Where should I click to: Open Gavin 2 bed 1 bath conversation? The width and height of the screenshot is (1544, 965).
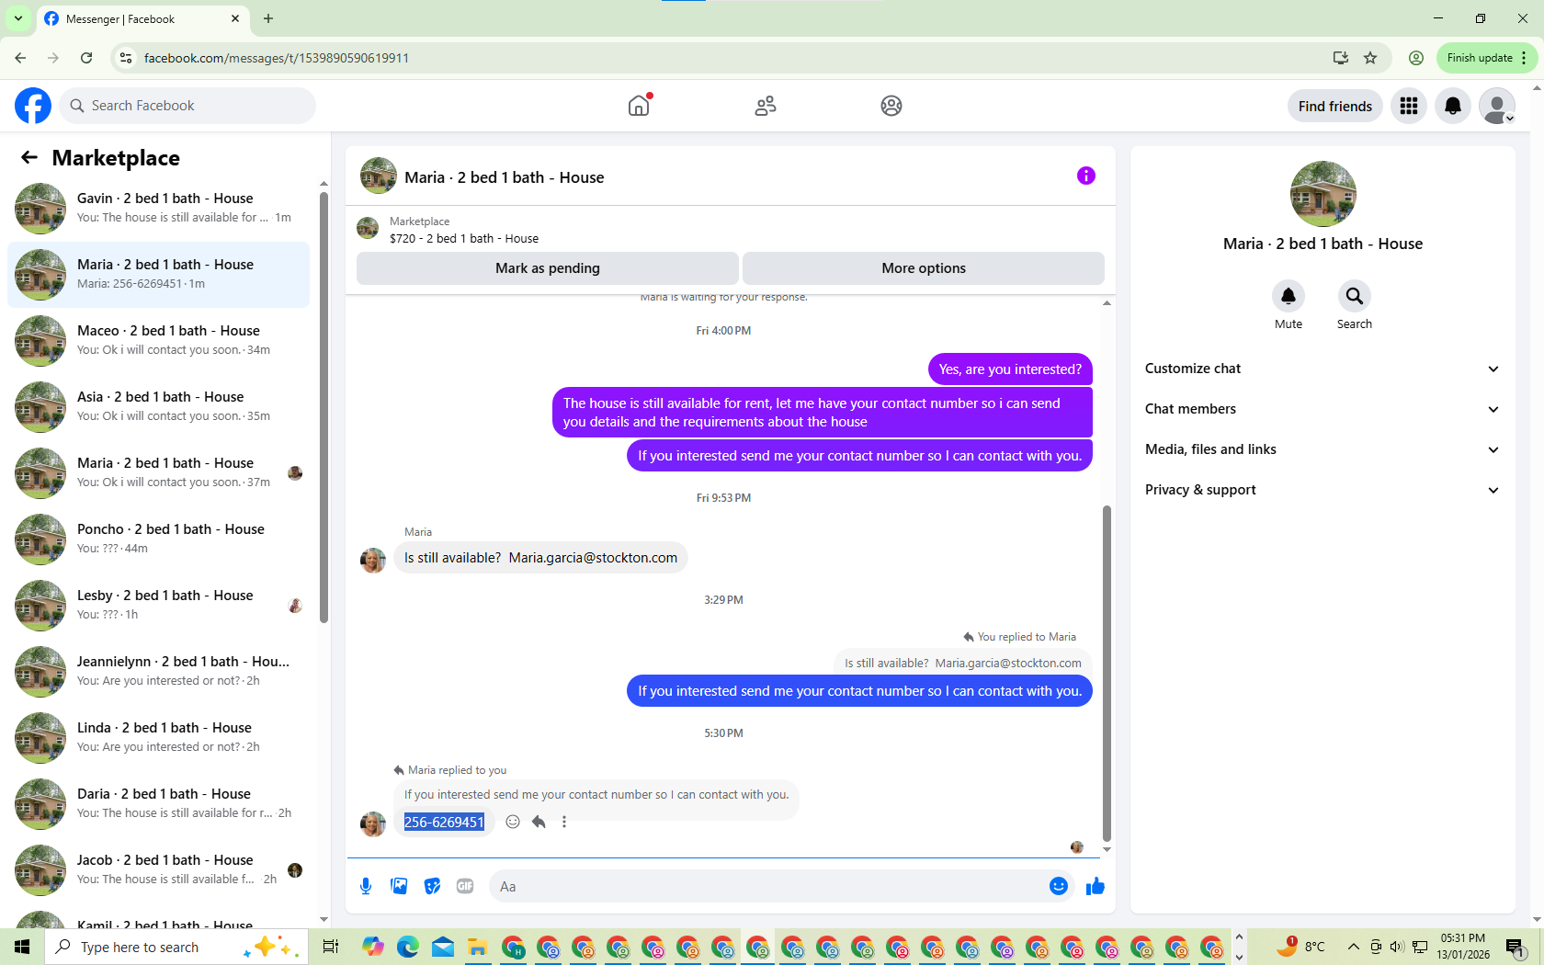pos(158,209)
